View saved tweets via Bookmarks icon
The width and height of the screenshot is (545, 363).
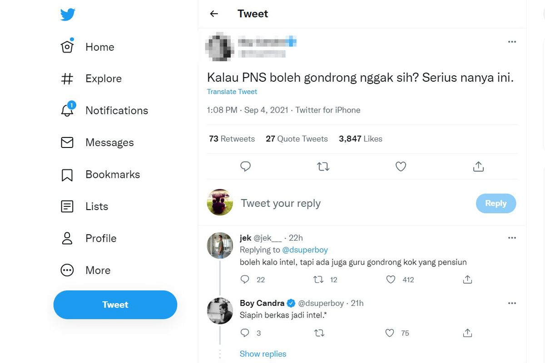[67, 174]
